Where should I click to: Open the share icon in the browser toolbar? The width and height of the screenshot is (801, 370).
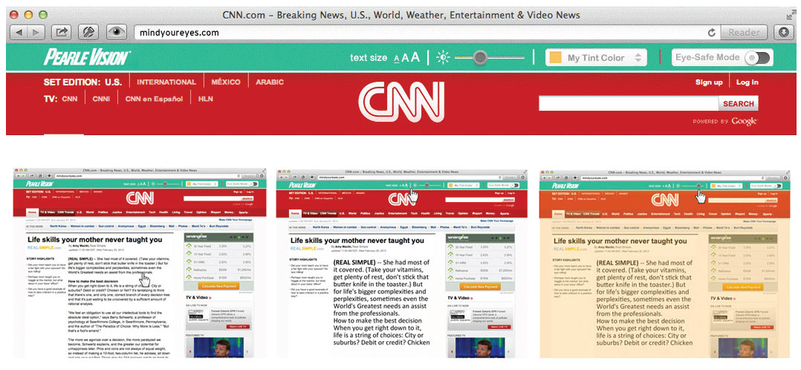click(61, 33)
